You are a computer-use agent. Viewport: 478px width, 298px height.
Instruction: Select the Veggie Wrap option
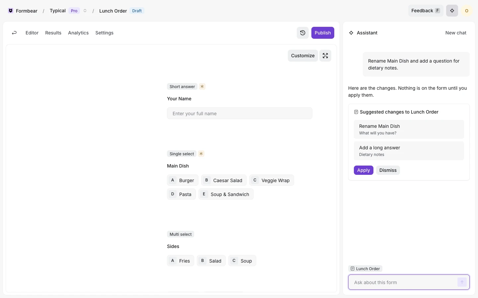click(x=272, y=180)
